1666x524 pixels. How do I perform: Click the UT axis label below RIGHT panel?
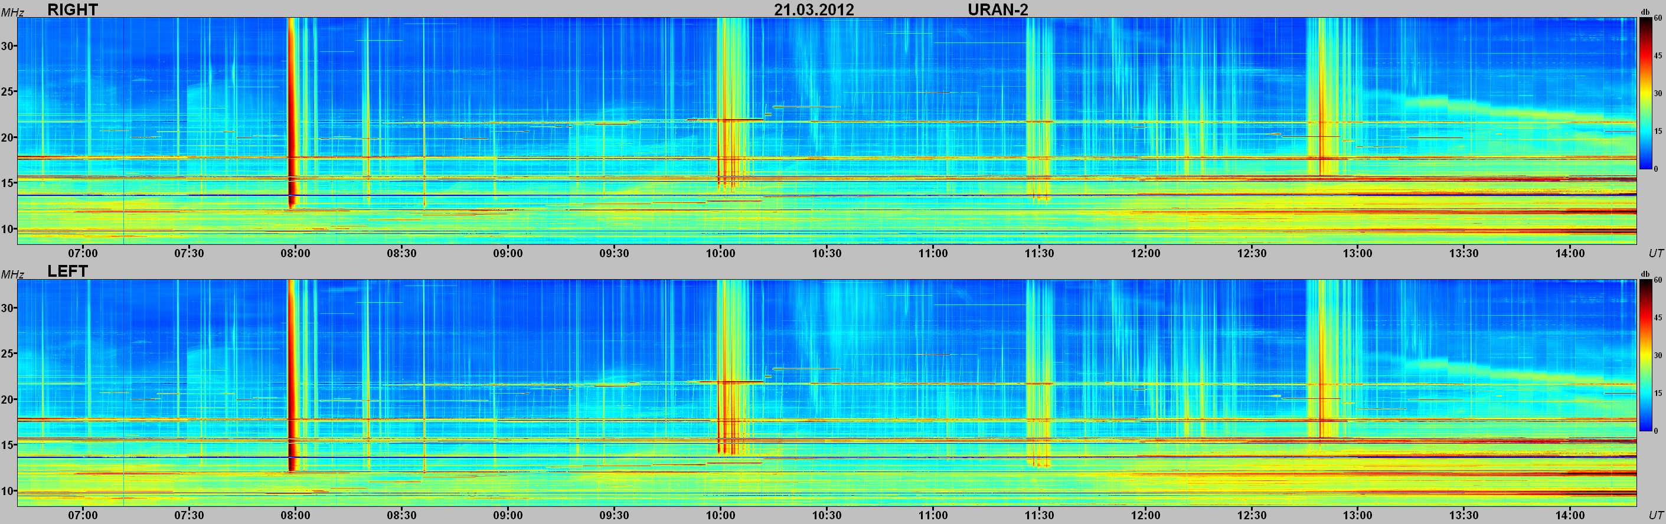(1655, 253)
